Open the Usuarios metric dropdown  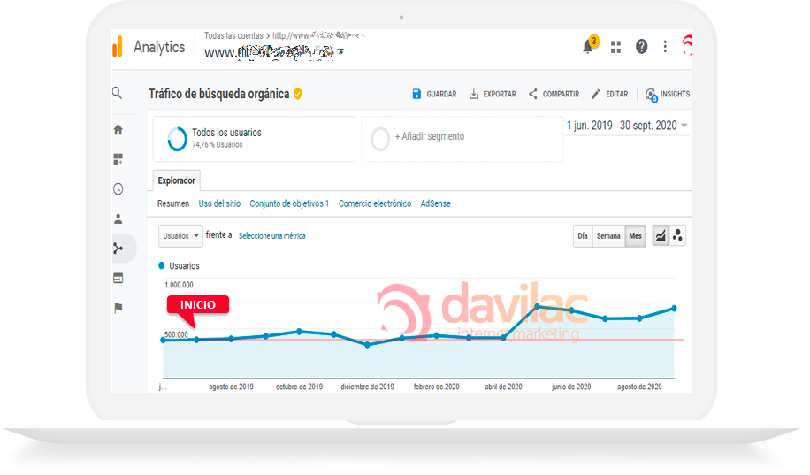[180, 235]
